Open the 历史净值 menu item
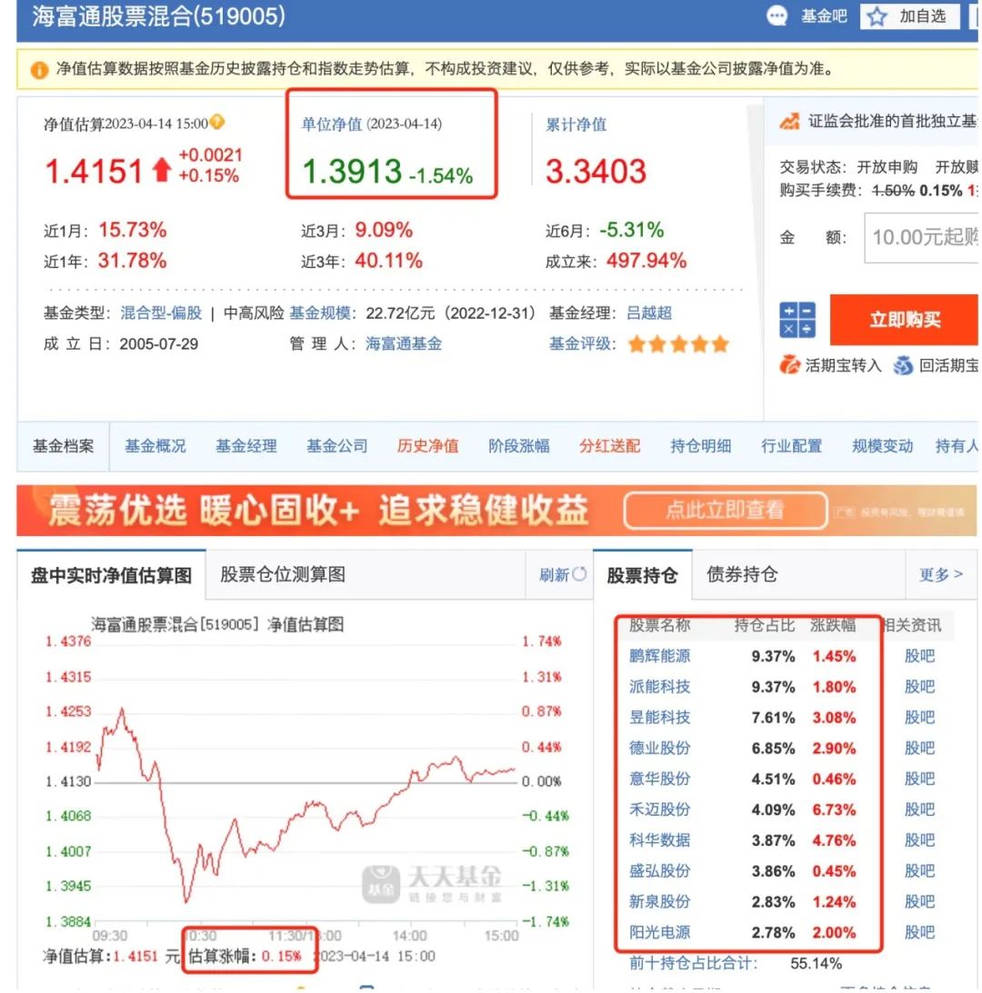The width and height of the screenshot is (982, 993). (428, 446)
